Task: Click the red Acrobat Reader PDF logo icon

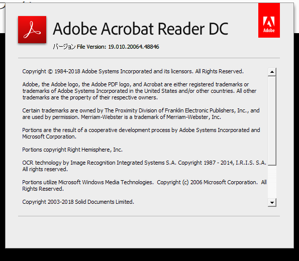Action: pos(32,30)
